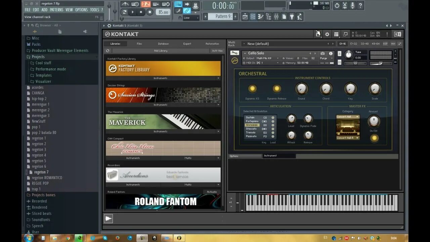Toggle the load indicator for the Pizzicato articulation
The image size is (430, 242).
coord(273,136)
